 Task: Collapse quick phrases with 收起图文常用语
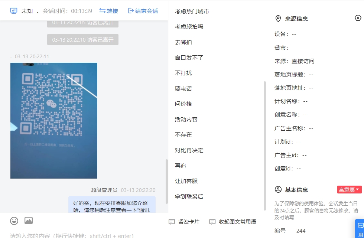point(233,222)
